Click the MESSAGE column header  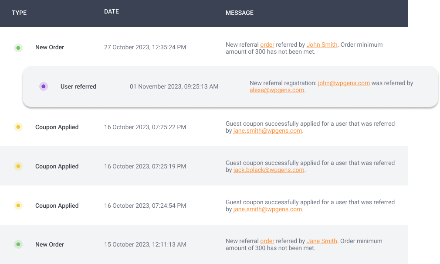pyautogui.click(x=239, y=13)
